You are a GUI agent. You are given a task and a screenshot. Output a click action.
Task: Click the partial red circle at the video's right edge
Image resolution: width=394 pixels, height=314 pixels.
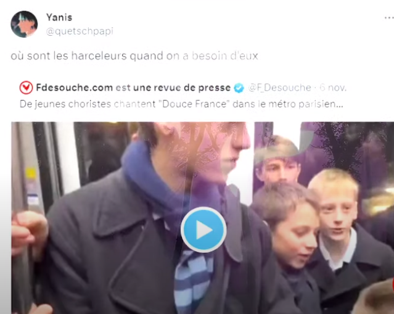393,286
